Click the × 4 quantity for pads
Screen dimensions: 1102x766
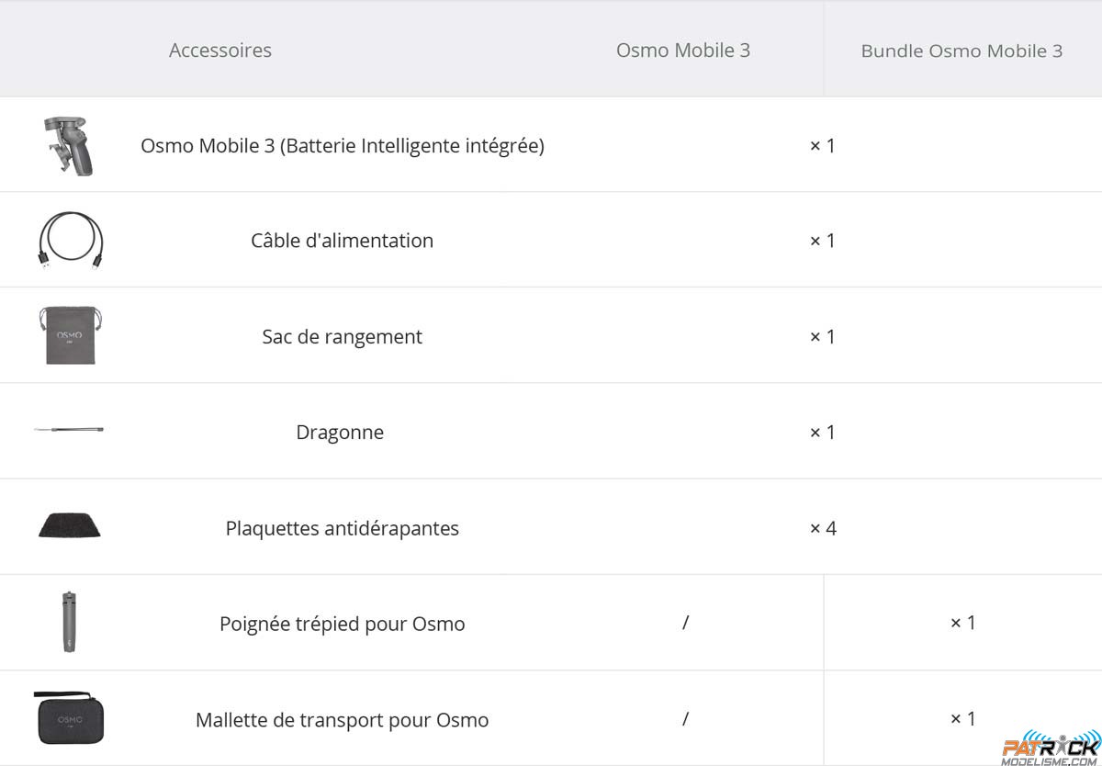point(823,528)
